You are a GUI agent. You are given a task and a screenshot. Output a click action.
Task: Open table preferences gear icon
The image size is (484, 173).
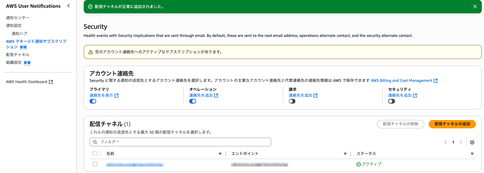click(472, 142)
